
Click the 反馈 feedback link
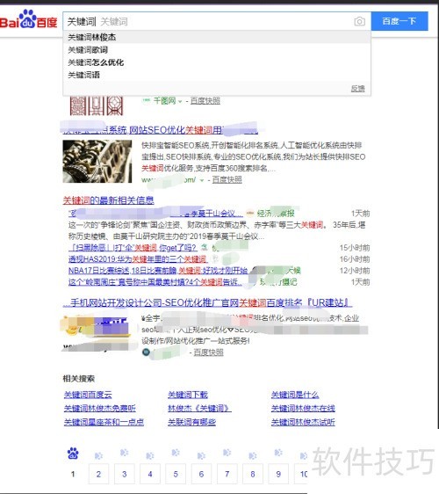pos(358,89)
